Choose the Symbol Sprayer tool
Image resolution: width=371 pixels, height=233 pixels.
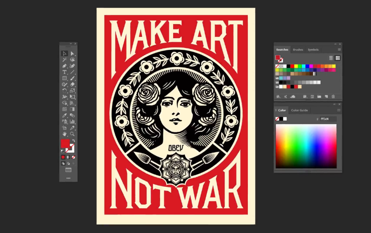[x=64, y=122]
